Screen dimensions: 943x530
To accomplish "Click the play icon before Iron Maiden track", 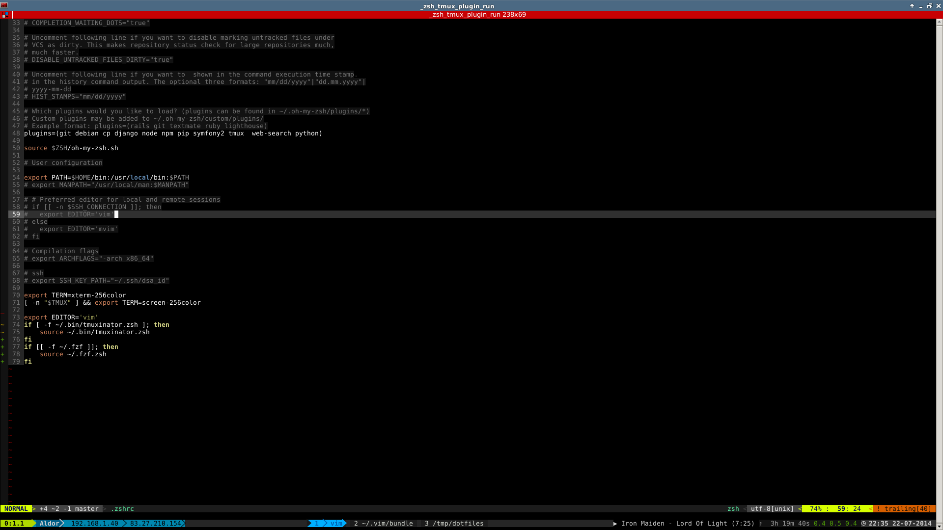I will (x=615, y=524).
